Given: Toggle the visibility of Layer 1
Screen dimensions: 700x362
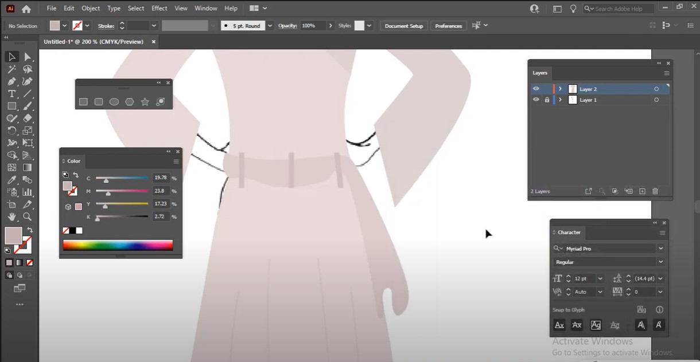Looking at the screenshot, I should click(x=536, y=100).
